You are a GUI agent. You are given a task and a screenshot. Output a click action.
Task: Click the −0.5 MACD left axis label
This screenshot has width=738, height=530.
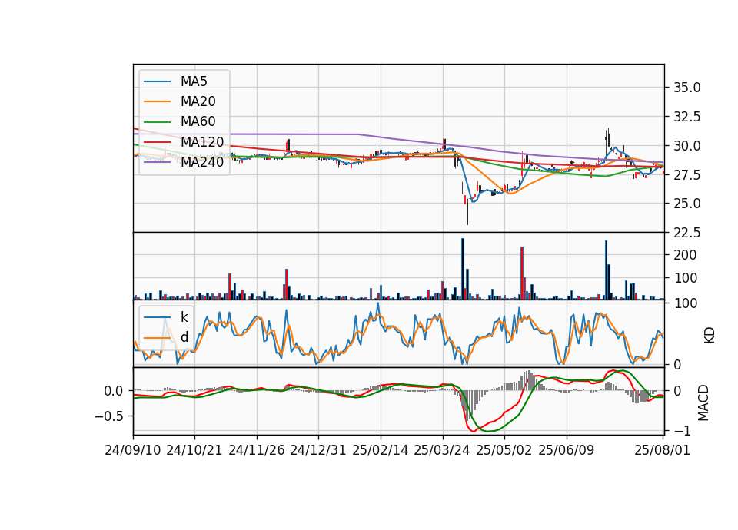click(x=110, y=416)
